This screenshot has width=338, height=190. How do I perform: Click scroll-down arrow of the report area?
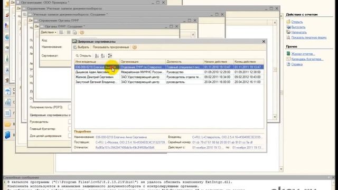[281, 169]
